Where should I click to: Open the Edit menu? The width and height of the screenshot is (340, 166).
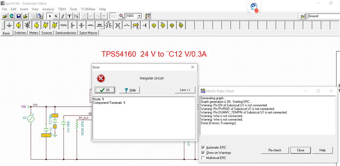click(13, 9)
